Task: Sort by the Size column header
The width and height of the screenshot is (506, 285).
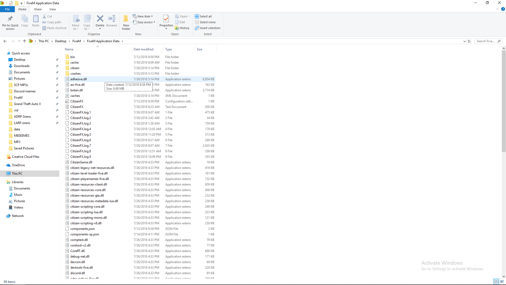Action: (206, 49)
